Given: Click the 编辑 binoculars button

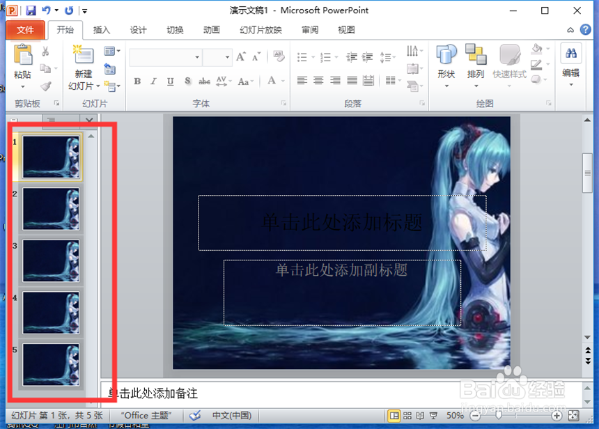Looking at the screenshot, I should (570, 64).
